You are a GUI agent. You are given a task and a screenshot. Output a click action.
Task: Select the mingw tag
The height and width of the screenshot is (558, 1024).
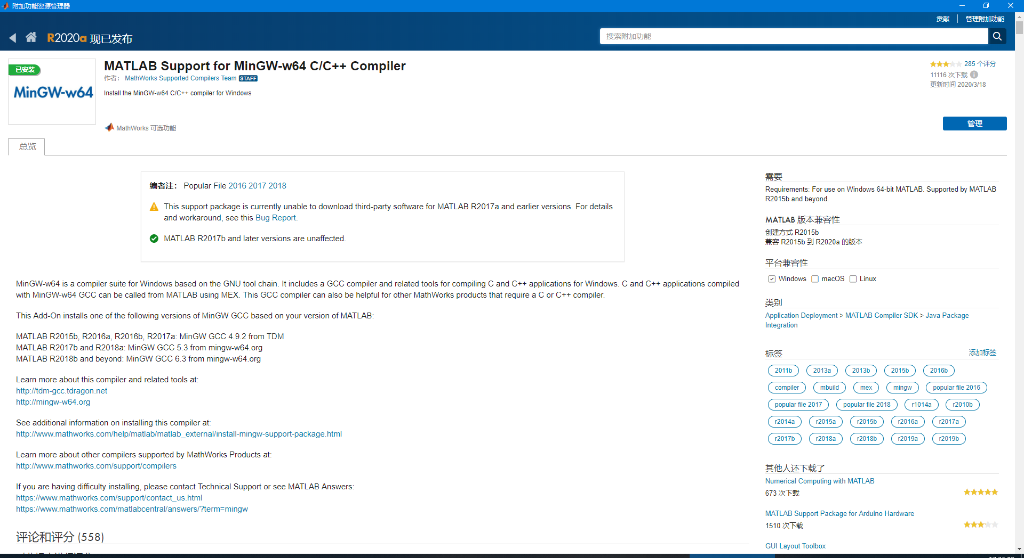click(902, 388)
